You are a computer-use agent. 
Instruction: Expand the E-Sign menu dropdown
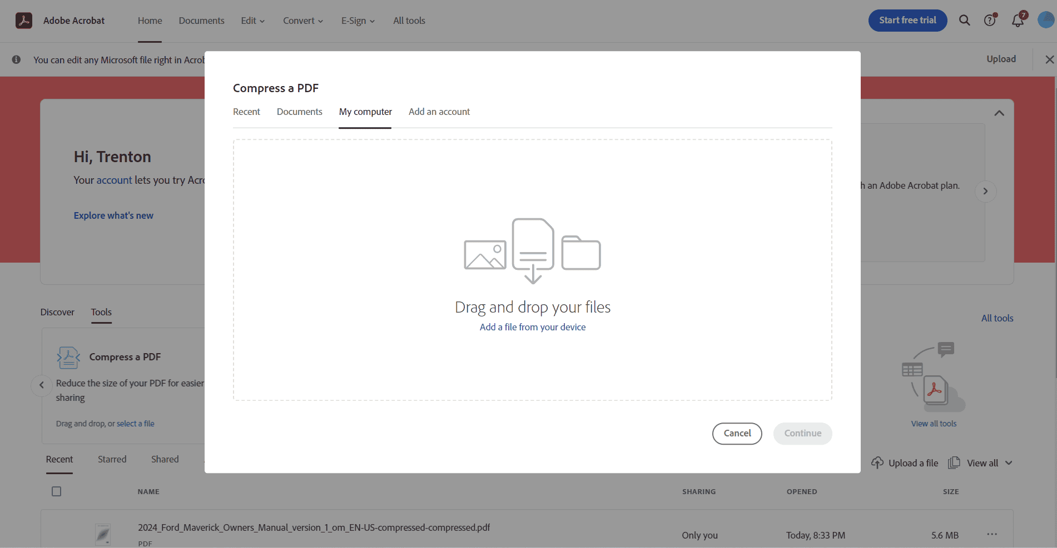click(x=358, y=21)
